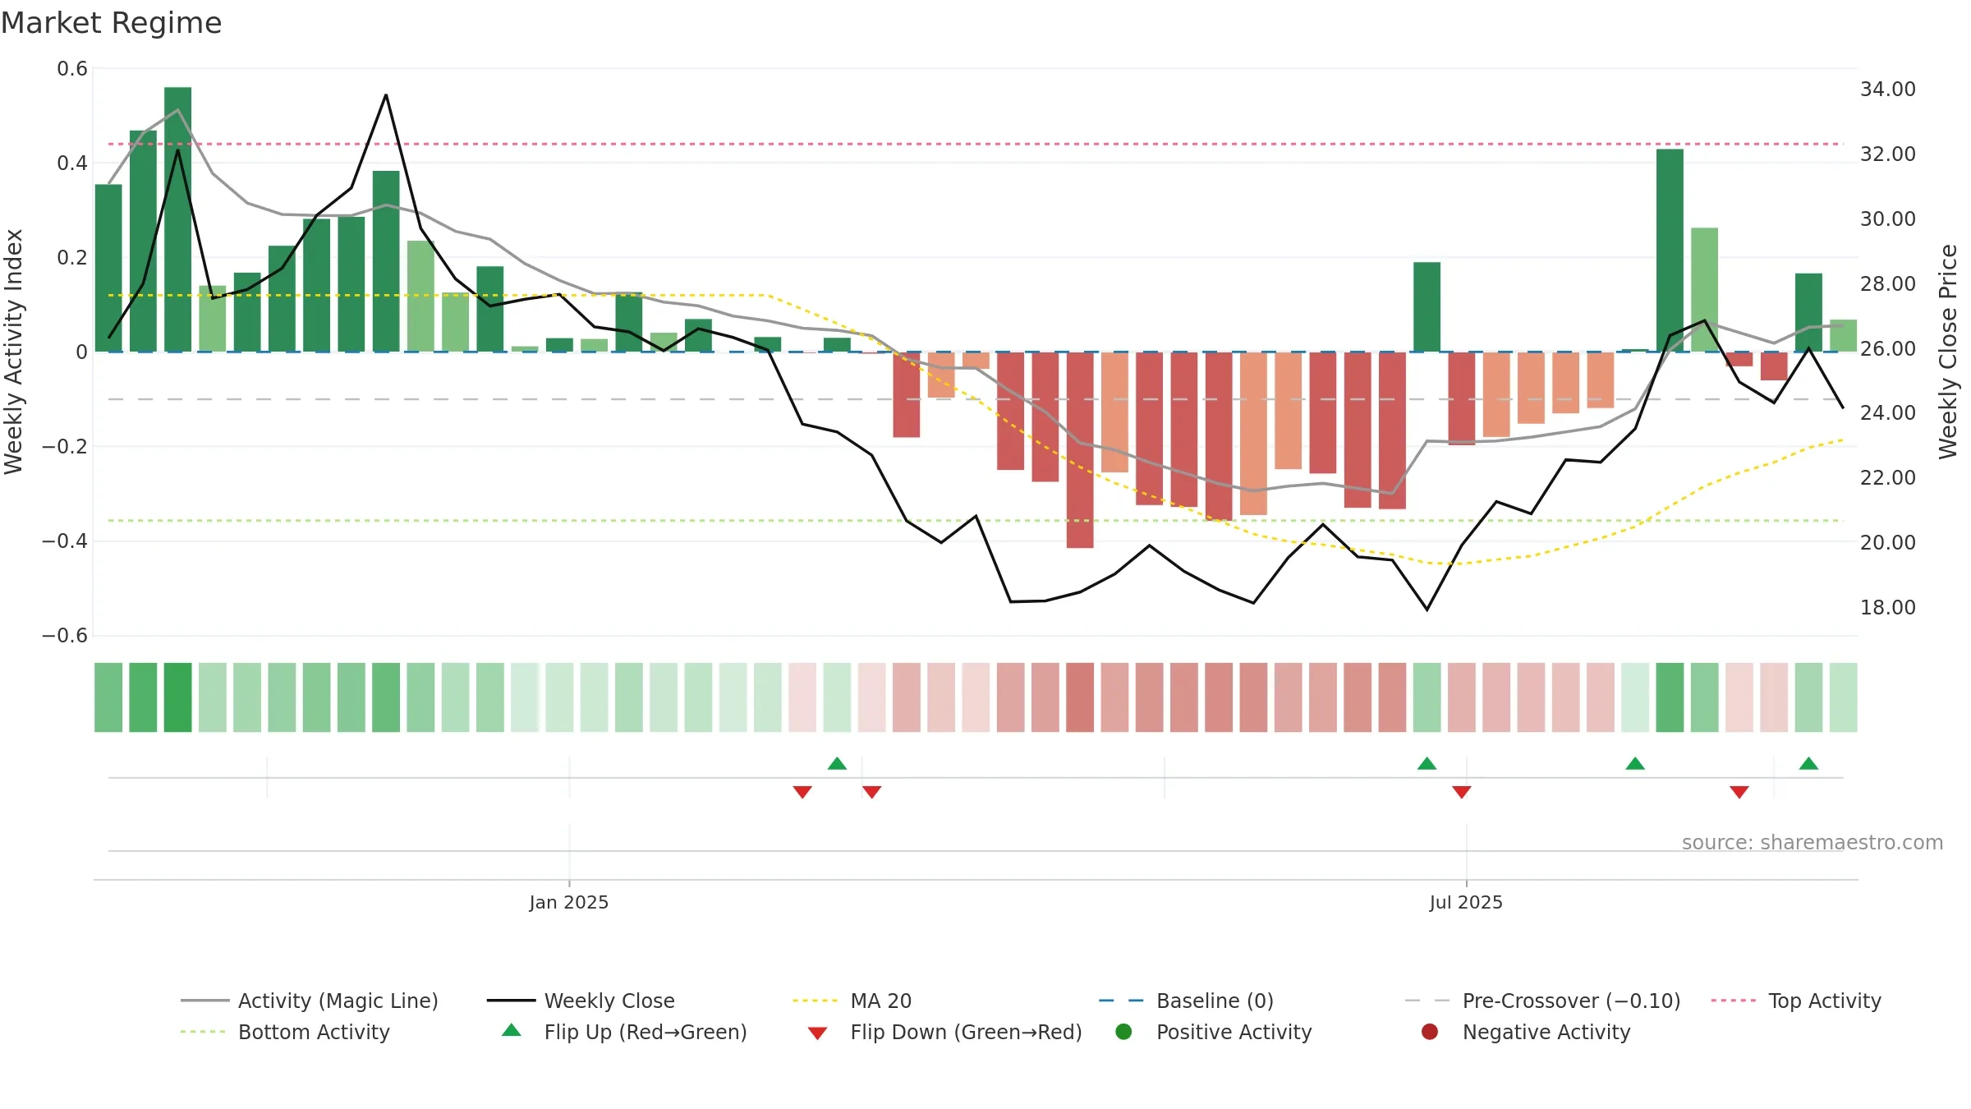Click the Jan 2025 axis label

pyautogui.click(x=569, y=903)
